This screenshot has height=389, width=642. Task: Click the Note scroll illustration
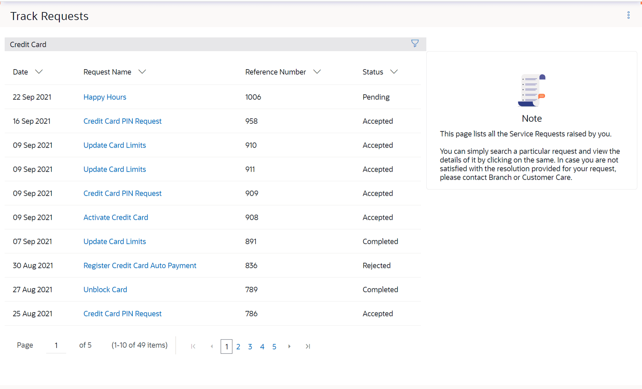531,91
